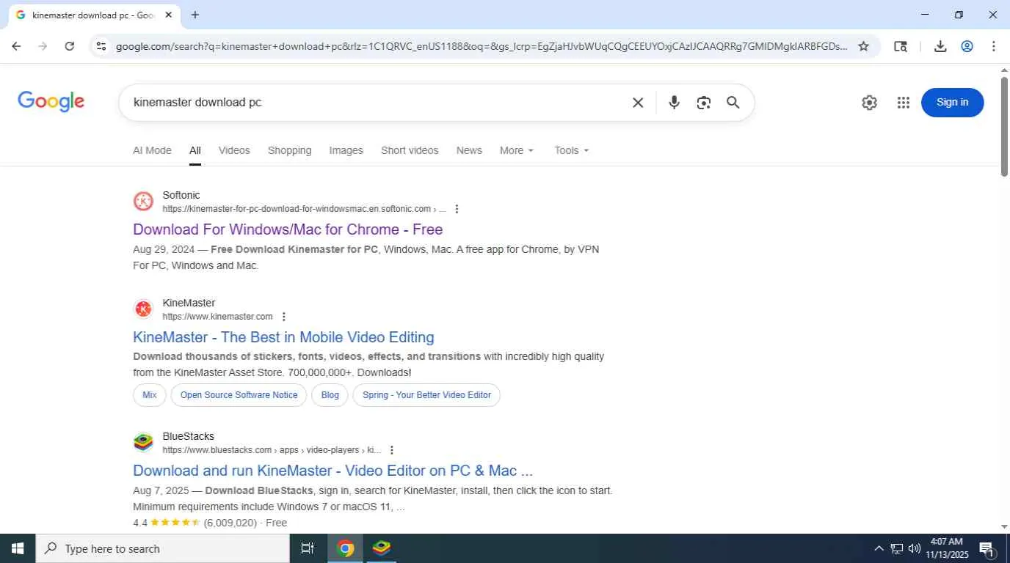Open the Open Source Software Notice sitelink
1010x563 pixels.
[x=239, y=395]
